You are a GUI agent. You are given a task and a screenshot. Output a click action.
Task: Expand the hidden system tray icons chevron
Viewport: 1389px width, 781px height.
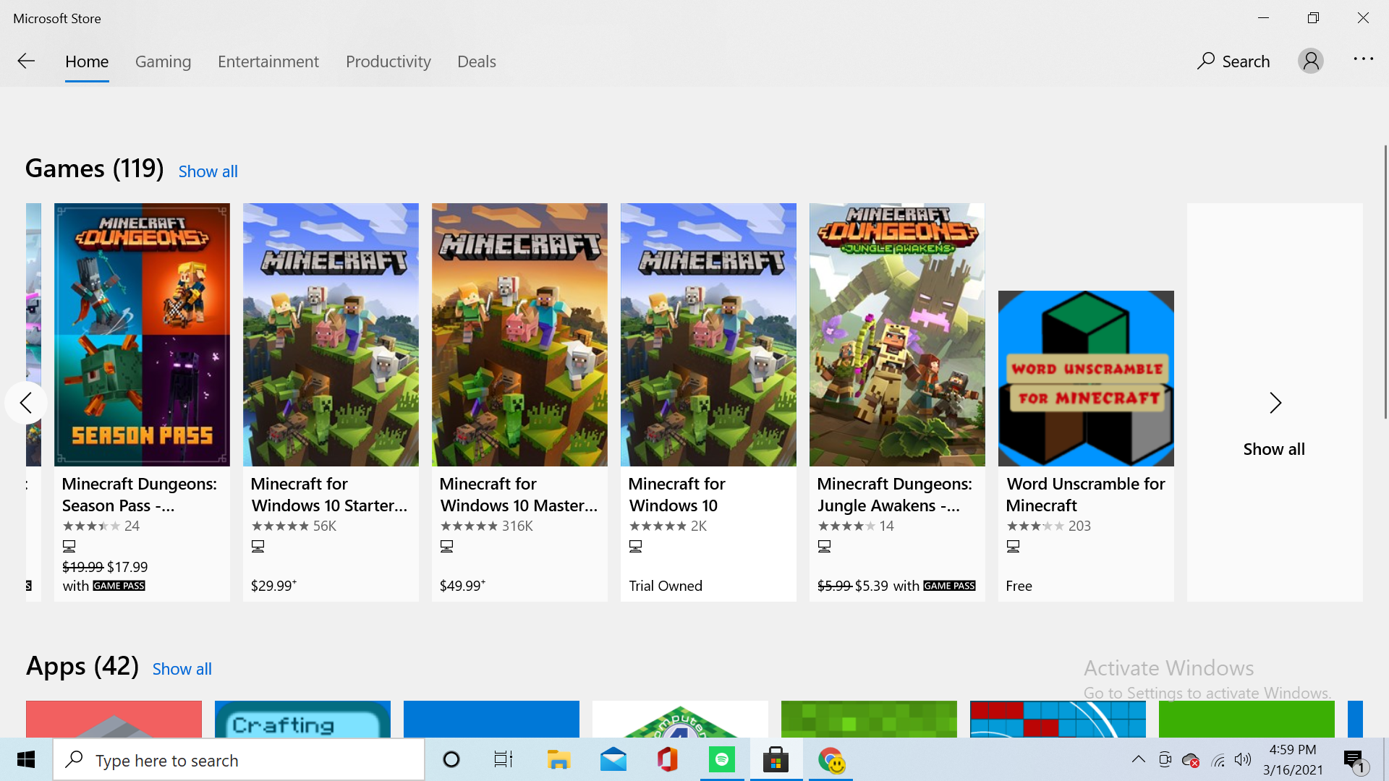pyautogui.click(x=1138, y=759)
